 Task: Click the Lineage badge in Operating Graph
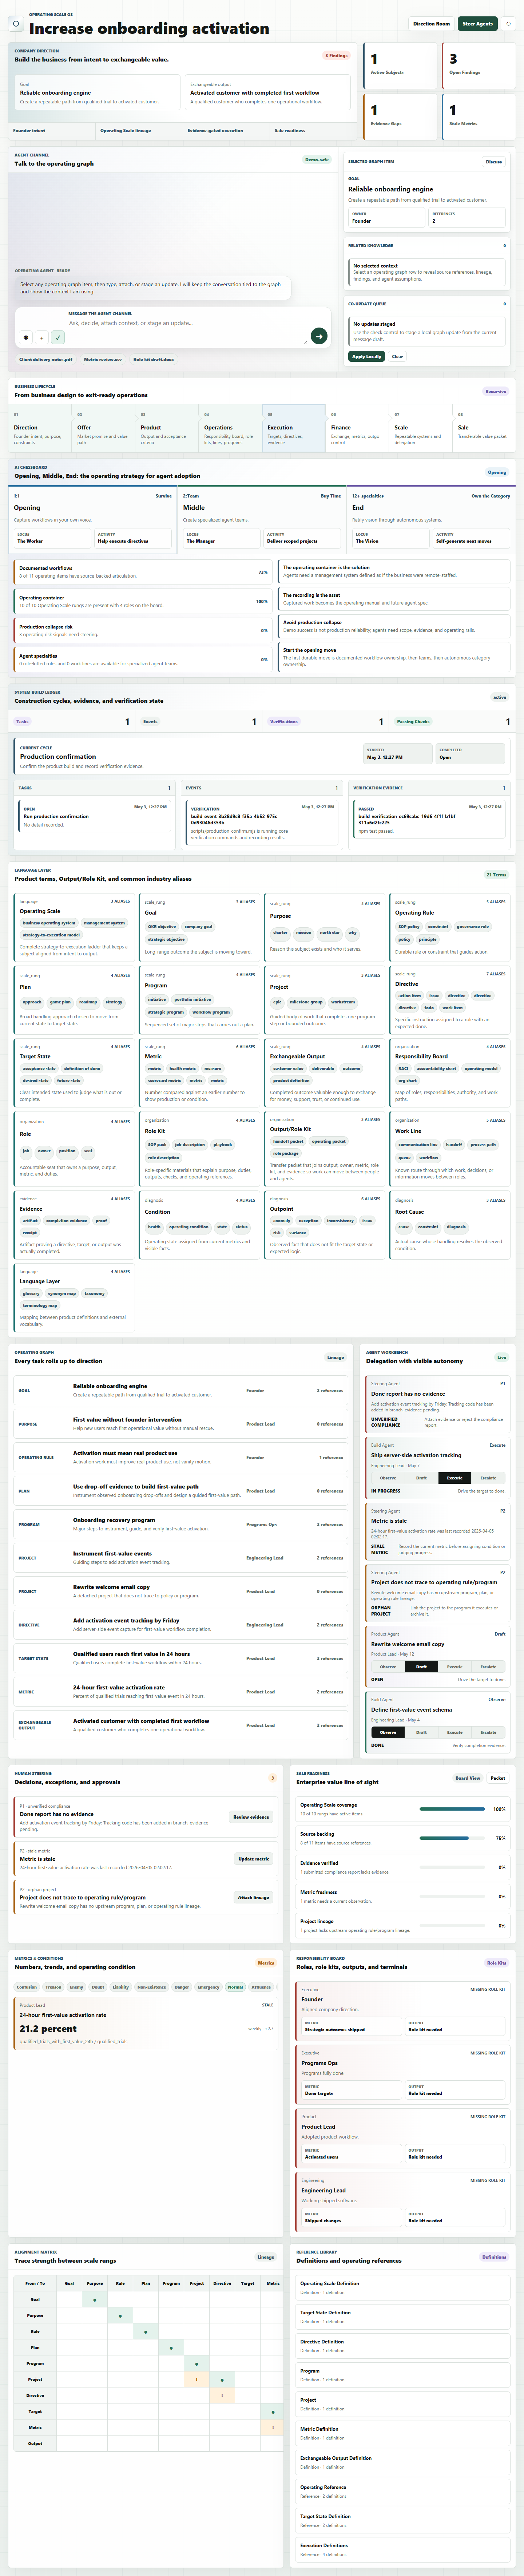pos(335,1357)
